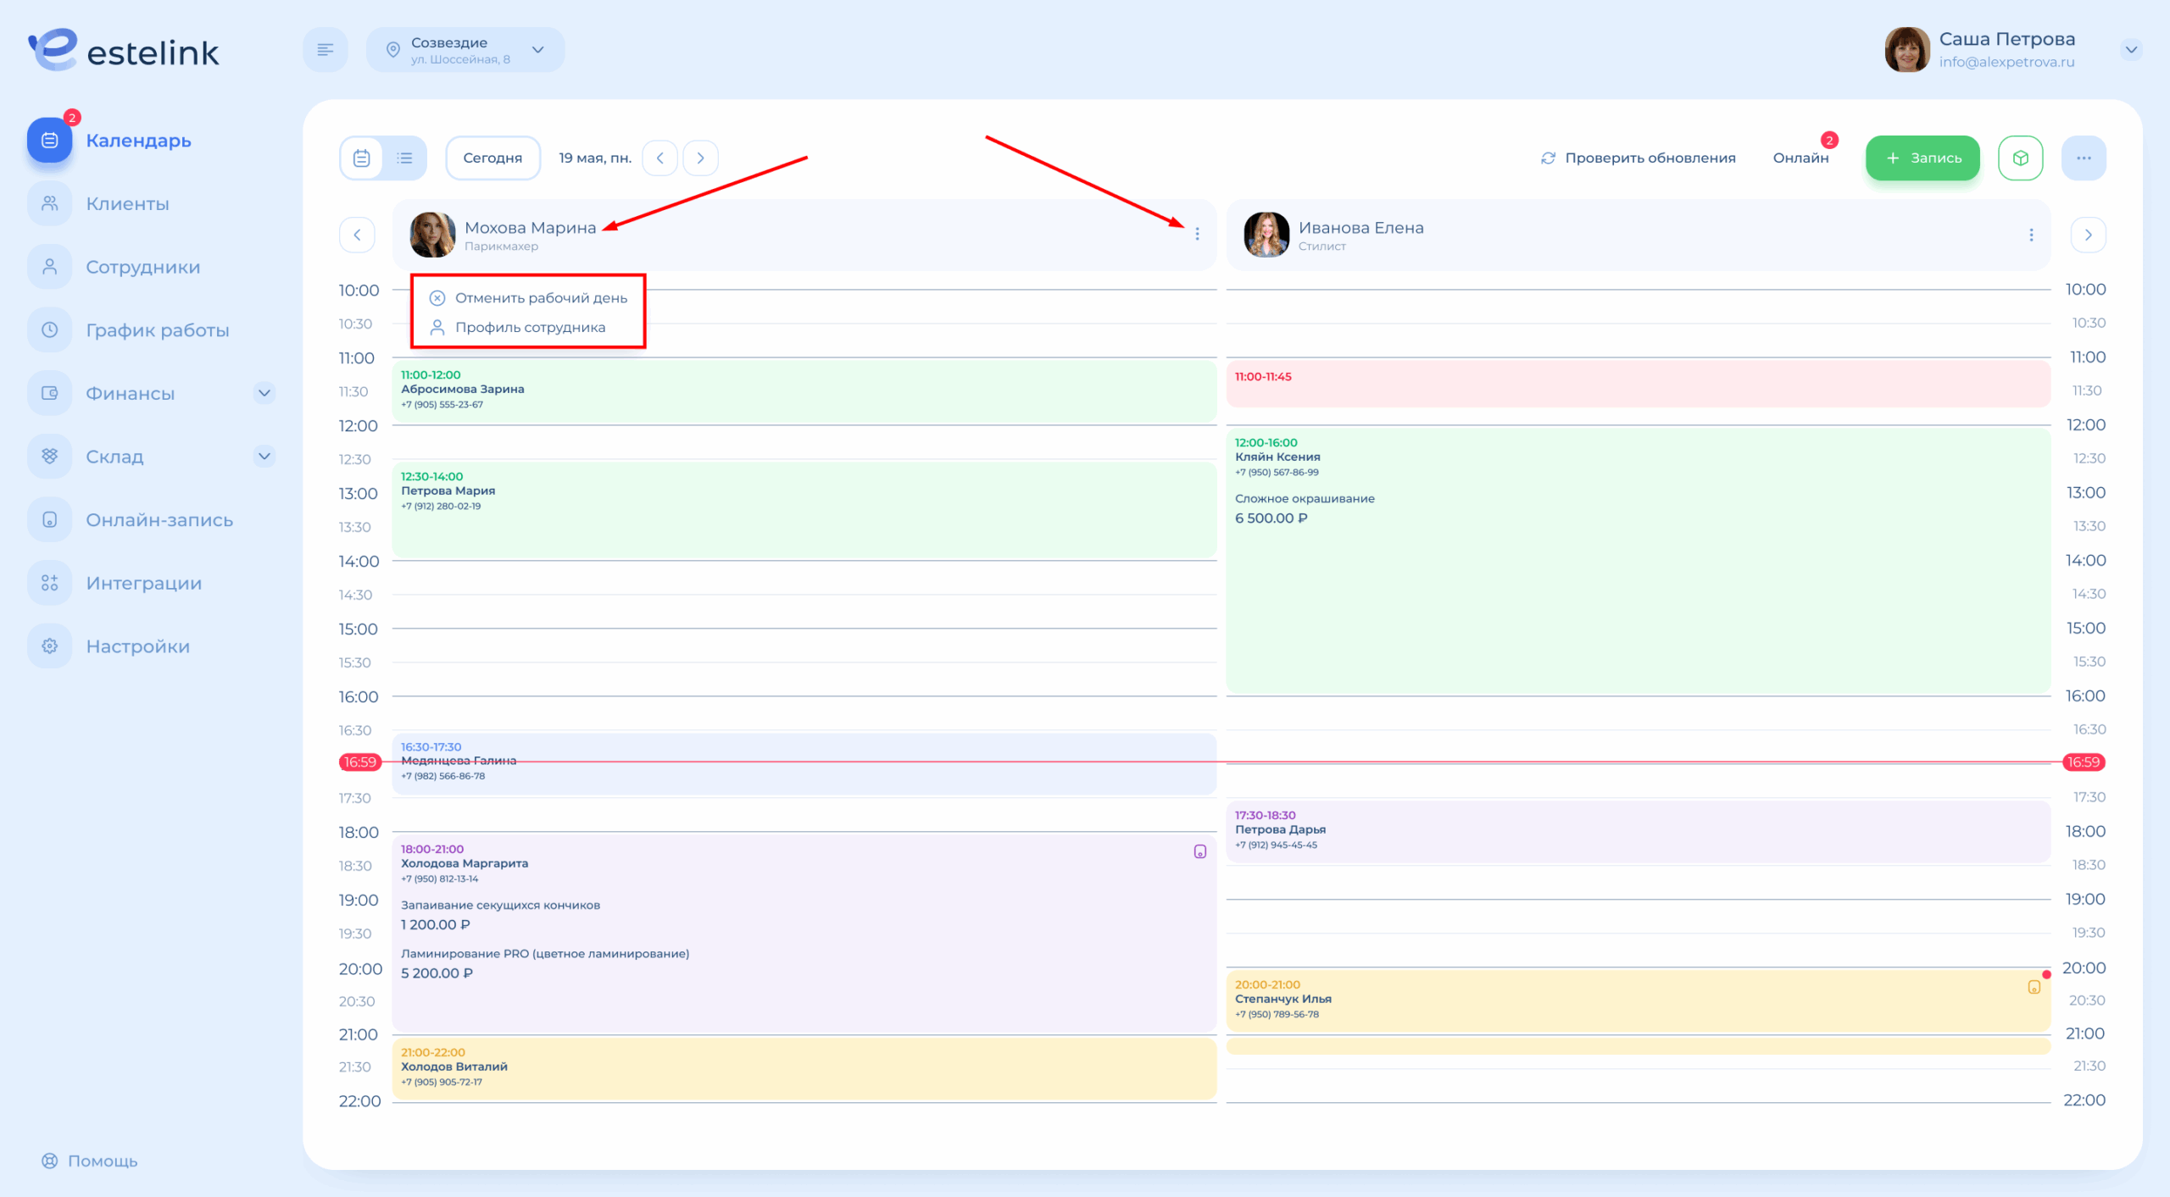Image resolution: width=2170 pixels, height=1197 pixels.
Task: Open the Сотрудники sidebar icon
Action: [50, 267]
